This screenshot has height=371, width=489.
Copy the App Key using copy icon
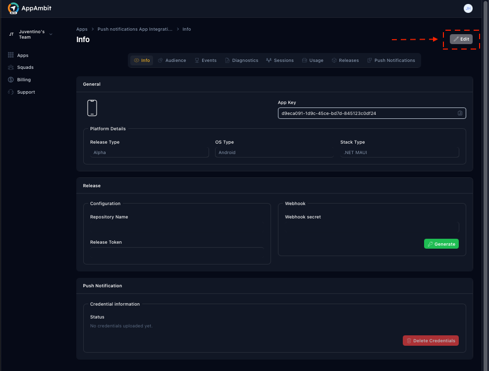pos(460,113)
